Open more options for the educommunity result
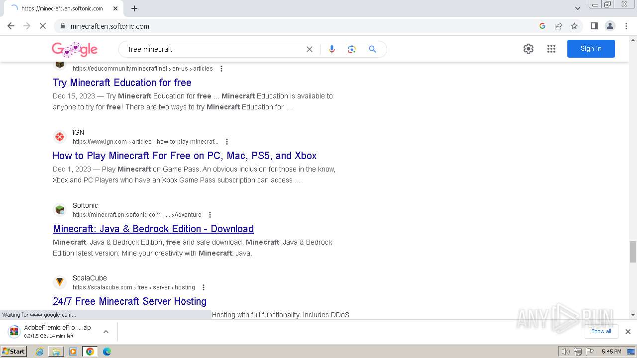This screenshot has height=358, width=637. [221, 69]
